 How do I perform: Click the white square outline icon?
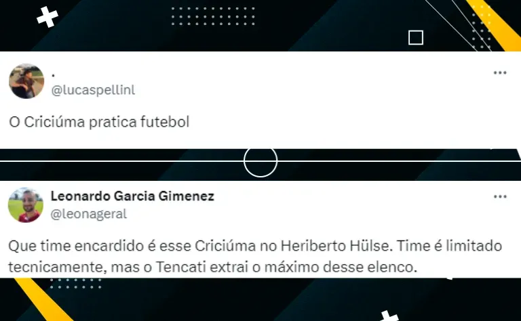point(416,37)
